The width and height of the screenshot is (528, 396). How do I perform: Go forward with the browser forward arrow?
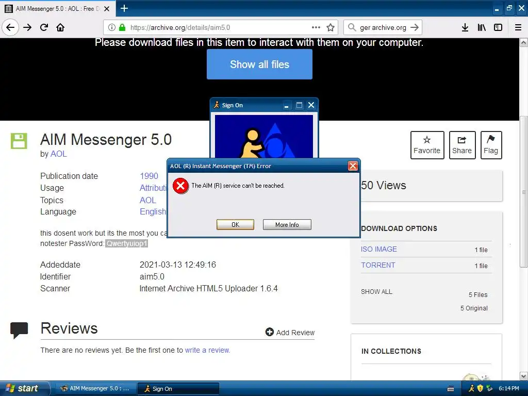tap(27, 27)
